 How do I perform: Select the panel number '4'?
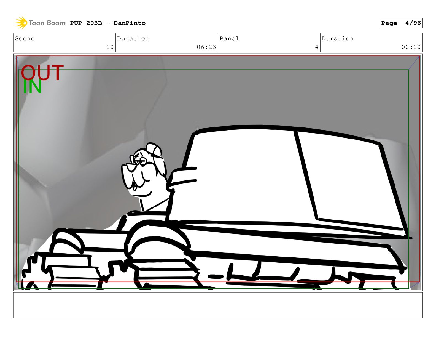(317, 47)
